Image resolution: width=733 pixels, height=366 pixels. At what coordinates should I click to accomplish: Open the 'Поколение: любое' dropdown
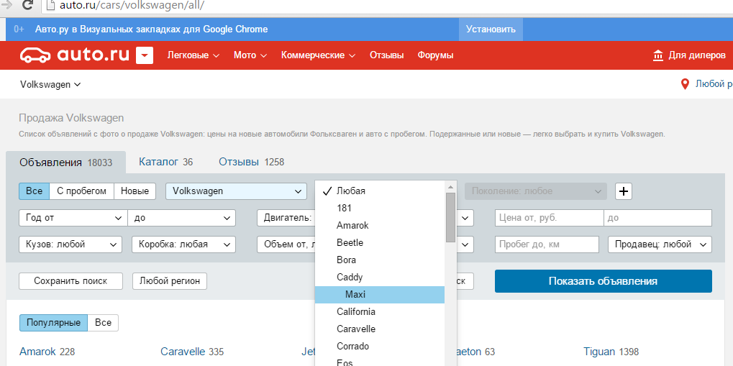click(x=536, y=191)
